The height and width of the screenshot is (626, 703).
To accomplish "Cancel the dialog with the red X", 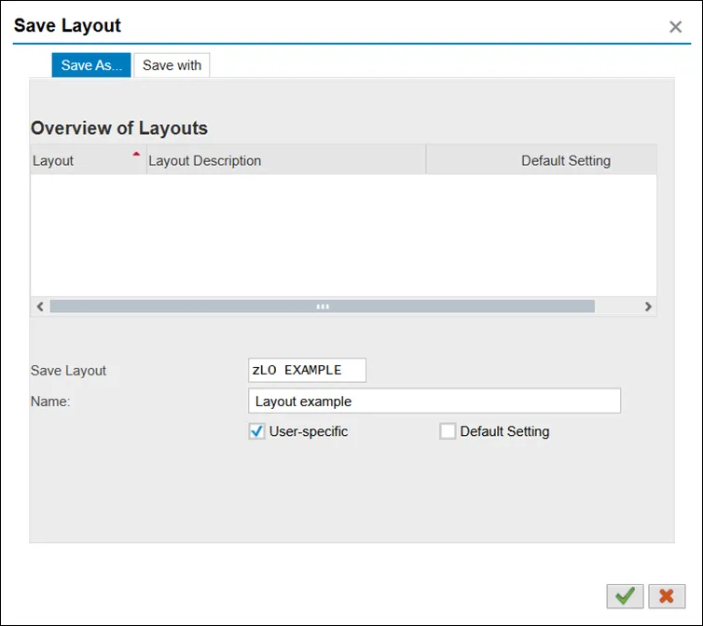I will click(x=667, y=596).
